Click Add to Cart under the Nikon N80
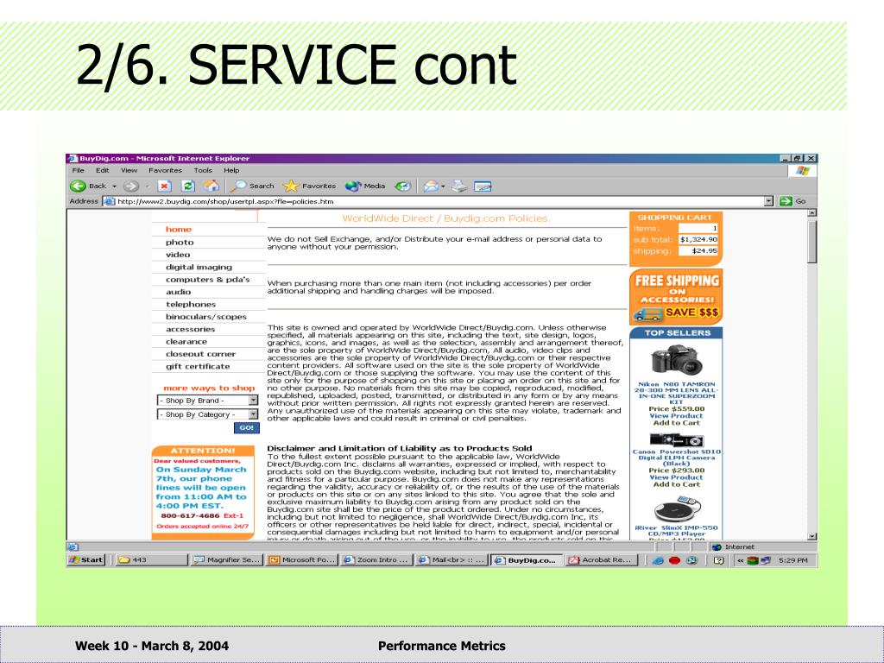This screenshot has height=663, width=884. coord(676,423)
